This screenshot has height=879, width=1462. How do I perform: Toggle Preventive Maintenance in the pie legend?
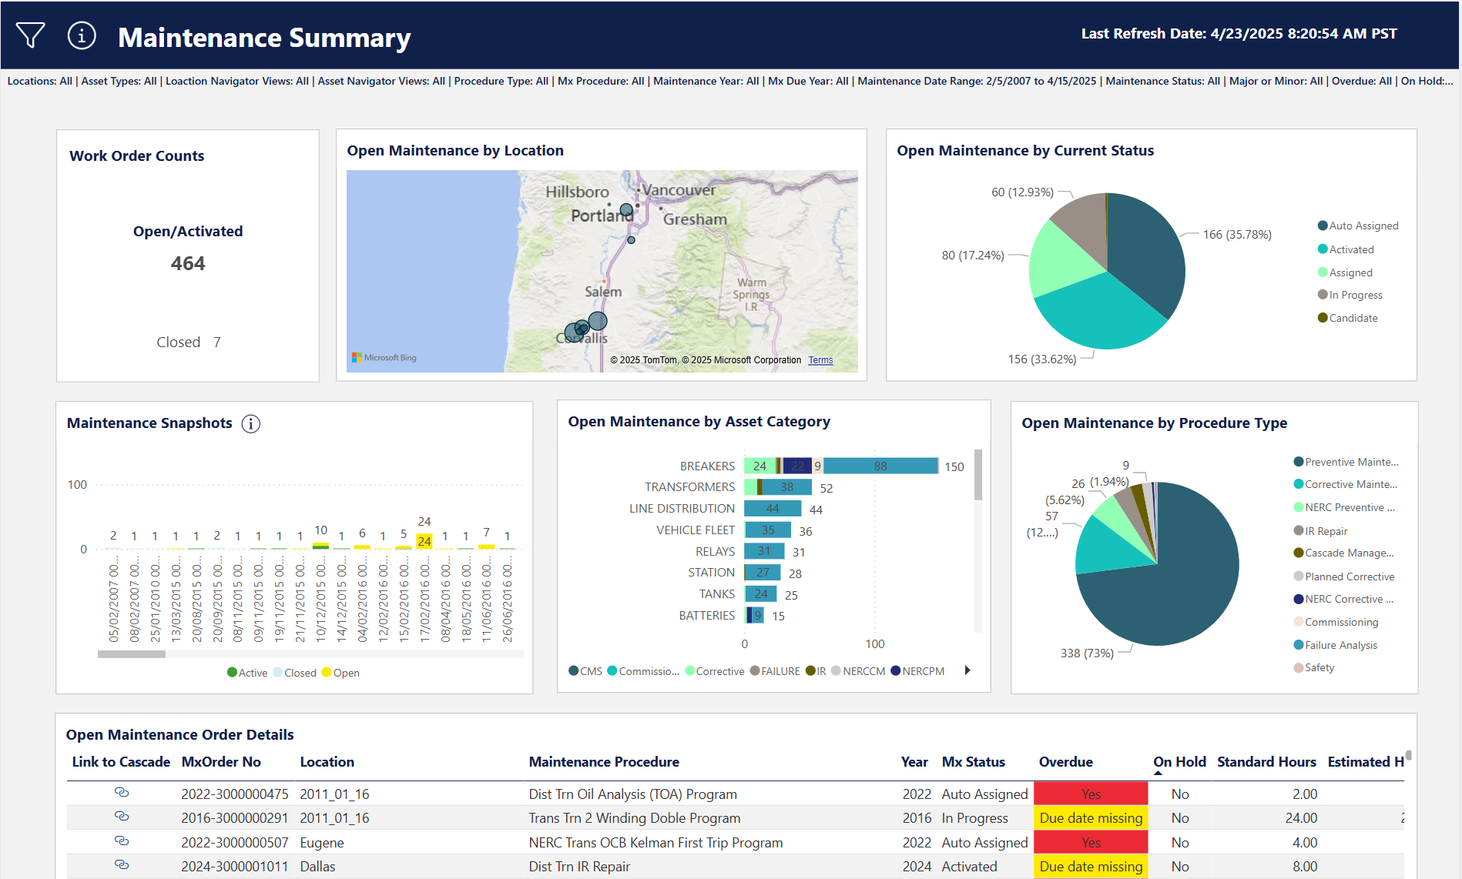click(1346, 461)
